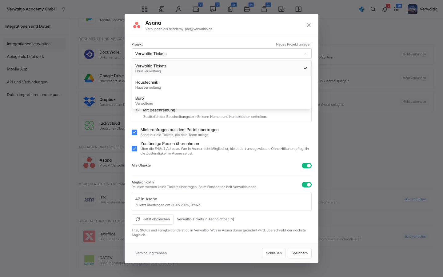Disable the 'Abgleich aktiv' switch
Viewport: 443px width, 277px height.
click(x=307, y=185)
